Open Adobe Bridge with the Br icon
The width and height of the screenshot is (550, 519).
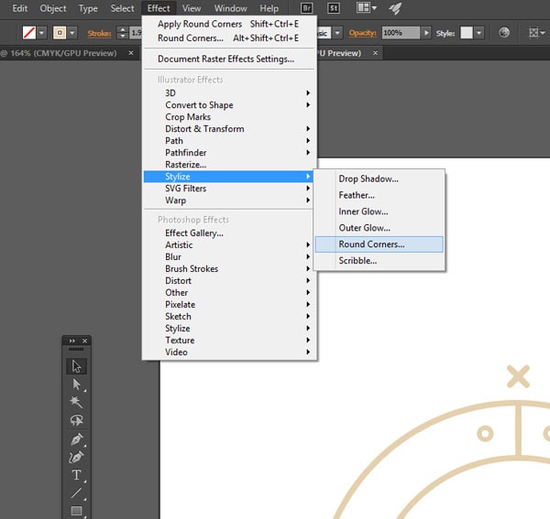pyautogui.click(x=307, y=8)
